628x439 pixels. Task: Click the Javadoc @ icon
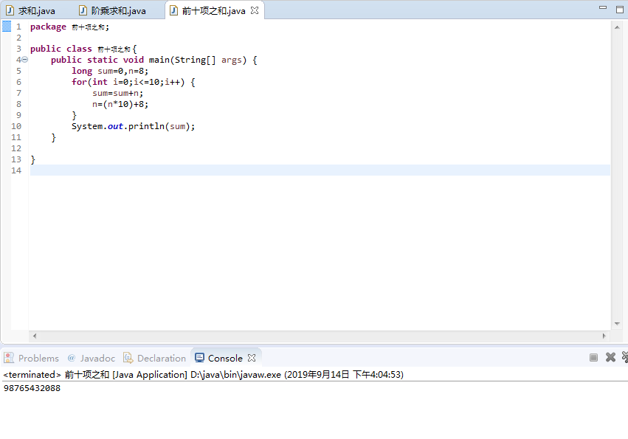click(x=72, y=358)
